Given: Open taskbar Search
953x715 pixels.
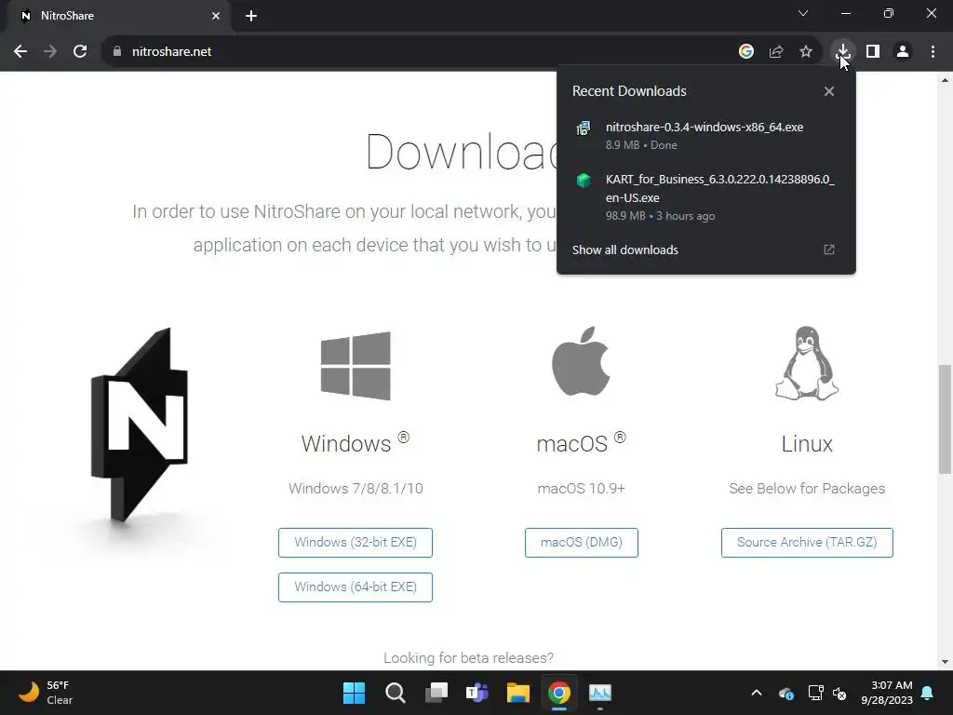Looking at the screenshot, I should coord(395,693).
